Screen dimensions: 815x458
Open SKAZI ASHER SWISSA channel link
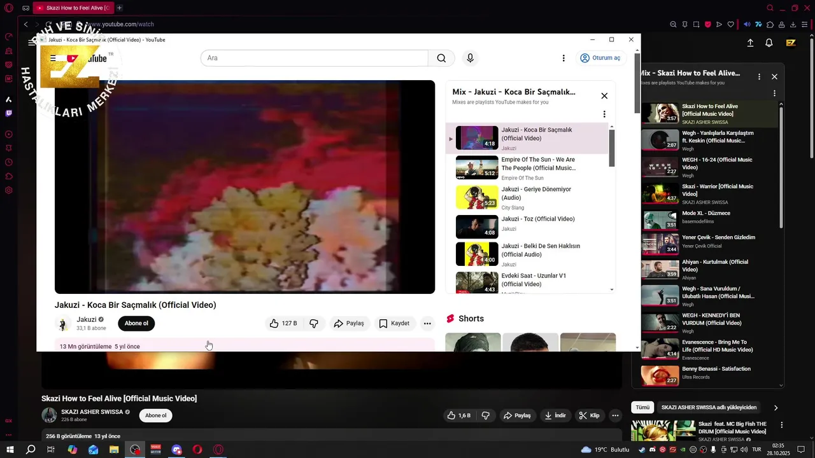point(92,412)
